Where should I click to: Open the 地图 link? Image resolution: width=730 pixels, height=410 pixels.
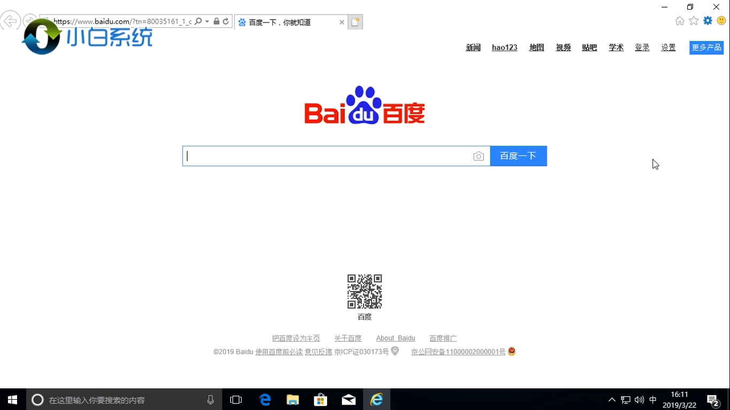coord(537,48)
